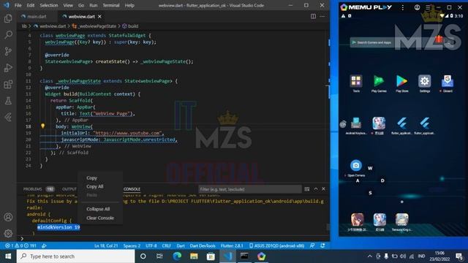Open the View menu
The height and width of the screenshot is (263, 468).
(68, 5)
